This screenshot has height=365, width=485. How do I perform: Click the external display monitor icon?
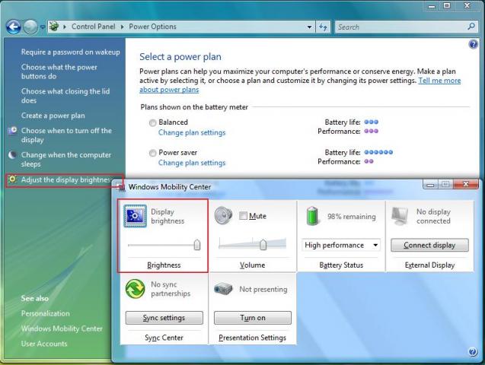tap(400, 216)
